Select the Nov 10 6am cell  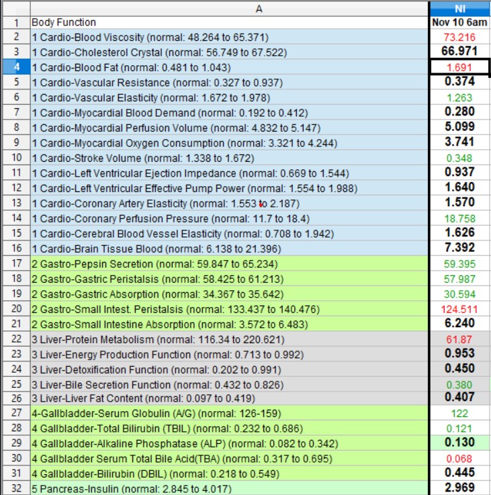tap(459, 22)
